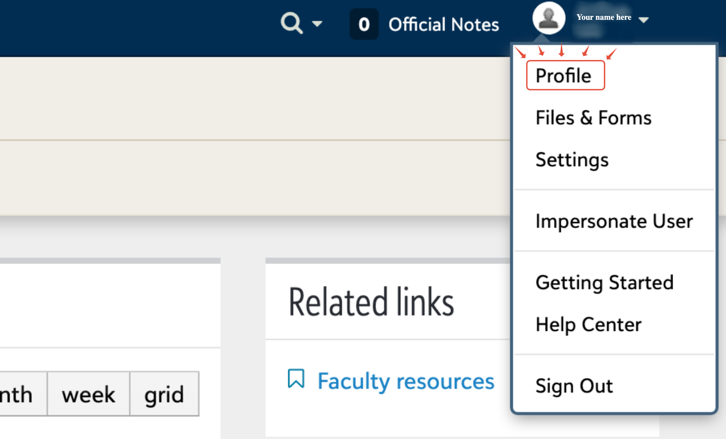Viewport: 726px width, 439px height.
Task: Switch calendar to month view
Action: 20,394
